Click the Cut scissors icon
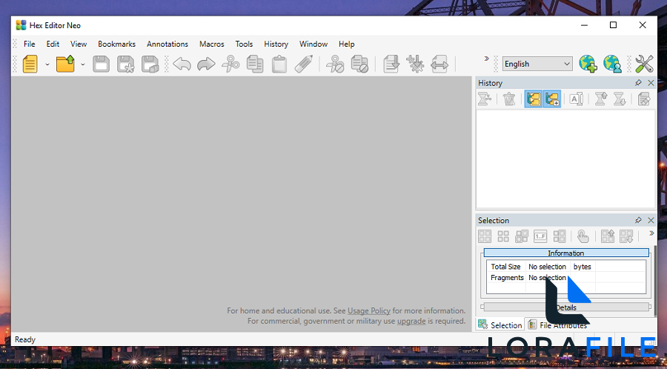This screenshot has height=369, width=667. tap(230, 64)
